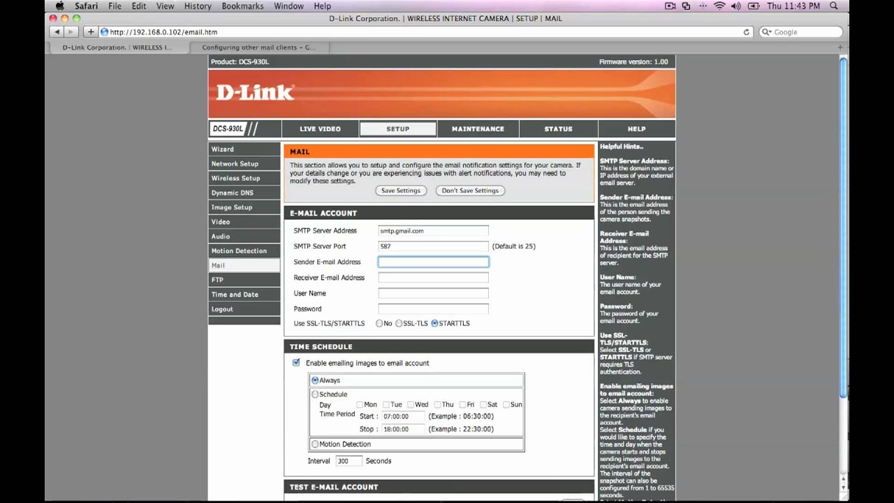This screenshot has width=894, height=503.
Task: Click the Interval seconds field
Action: coord(349,461)
